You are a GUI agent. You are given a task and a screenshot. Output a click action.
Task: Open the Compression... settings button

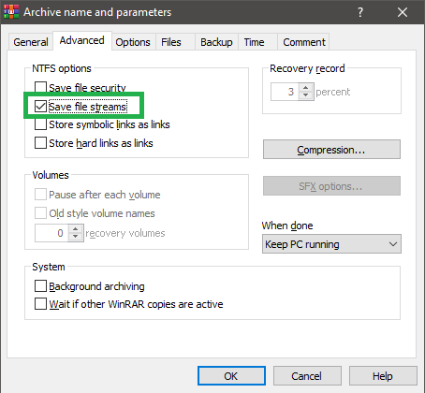coord(331,150)
